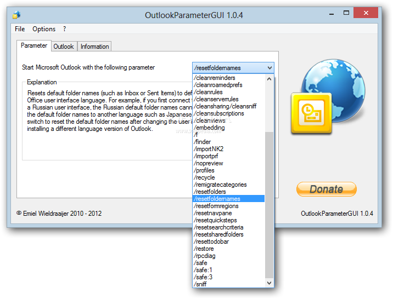
Task: Maximize the OutlookParameterGUI window
Action: coord(346,13)
